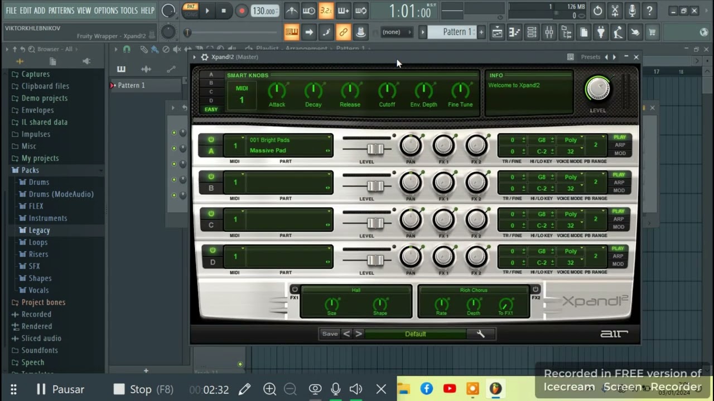Click the Level slider for part A
Viewport: 714px width, 401px height.
pos(375,149)
